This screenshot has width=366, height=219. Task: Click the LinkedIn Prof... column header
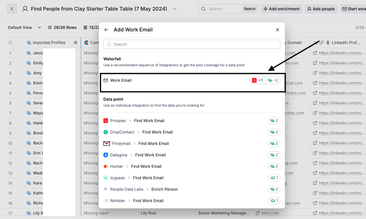pos(338,43)
